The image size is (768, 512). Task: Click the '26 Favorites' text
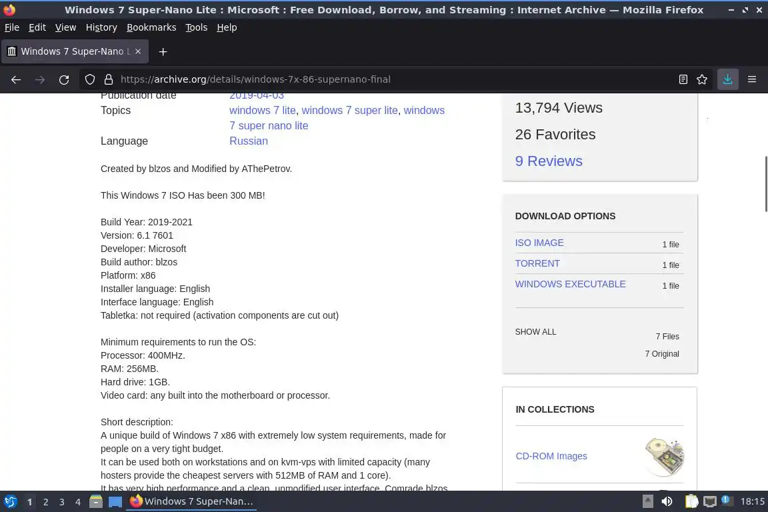(x=555, y=135)
